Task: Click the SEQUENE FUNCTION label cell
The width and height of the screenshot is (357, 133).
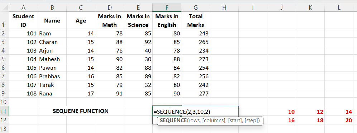Action: point(81,111)
